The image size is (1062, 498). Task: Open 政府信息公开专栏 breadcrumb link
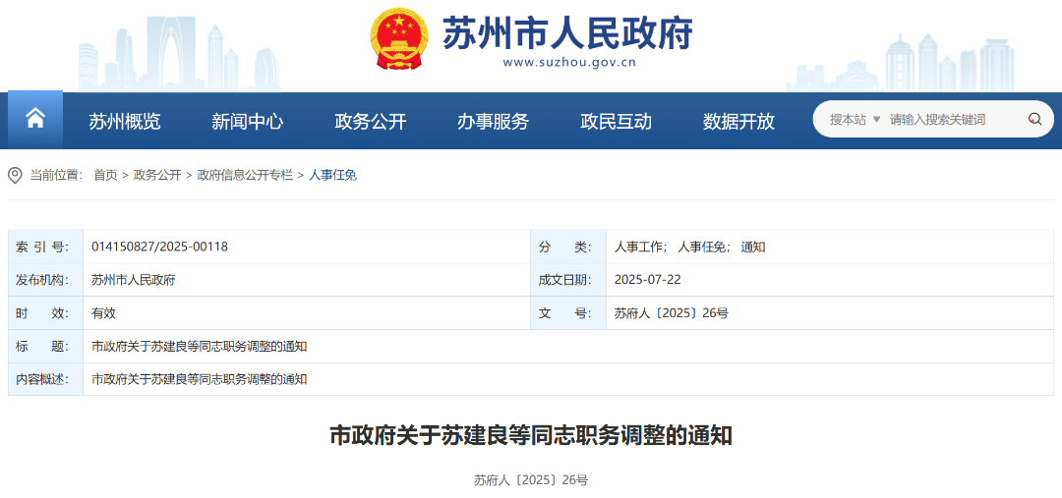click(245, 175)
